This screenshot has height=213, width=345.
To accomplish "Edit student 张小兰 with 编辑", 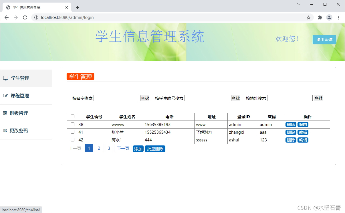I will pos(303,132).
